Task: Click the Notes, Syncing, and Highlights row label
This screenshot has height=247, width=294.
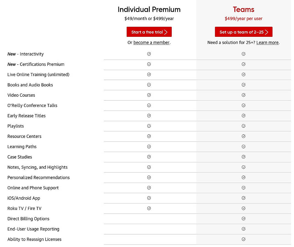Action: click(38, 167)
